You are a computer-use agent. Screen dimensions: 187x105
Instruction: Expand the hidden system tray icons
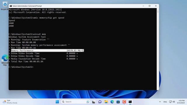coord(160,102)
